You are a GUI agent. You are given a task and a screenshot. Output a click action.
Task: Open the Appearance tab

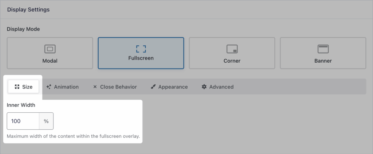(173, 87)
